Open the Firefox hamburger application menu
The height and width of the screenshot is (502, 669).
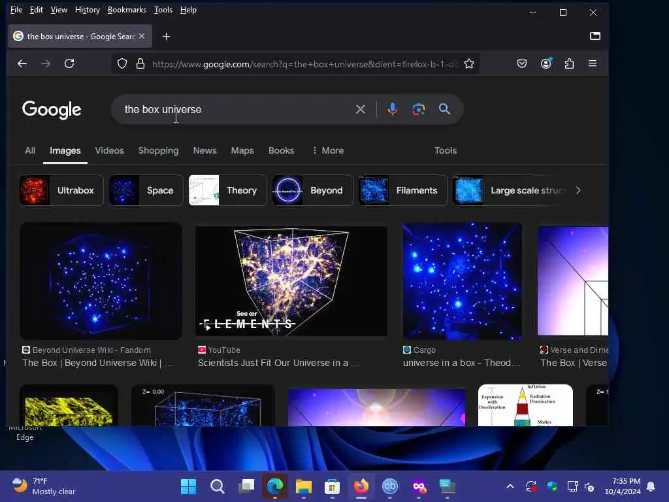(x=593, y=63)
